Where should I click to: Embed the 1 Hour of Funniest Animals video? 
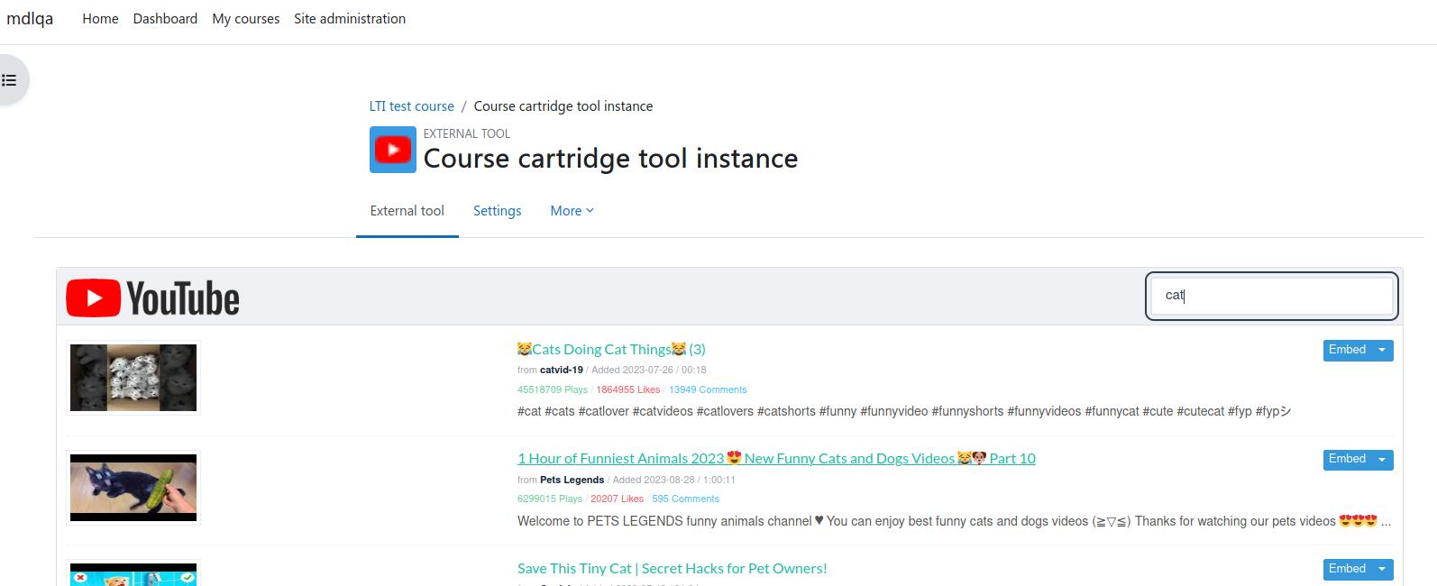tap(1347, 459)
